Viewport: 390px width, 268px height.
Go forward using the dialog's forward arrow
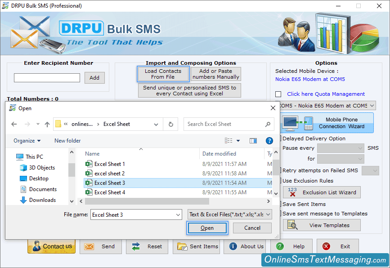click(27, 124)
